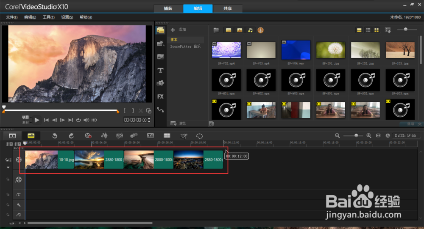Viewport: 424px width, 229px height.
Task: Click the Add folder button
Action: coord(178,30)
